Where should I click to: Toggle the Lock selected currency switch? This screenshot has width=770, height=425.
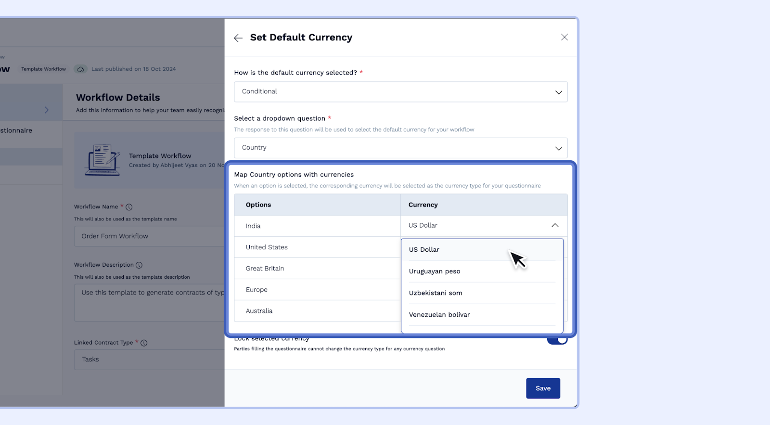pyautogui.click(x=557, y=340)
